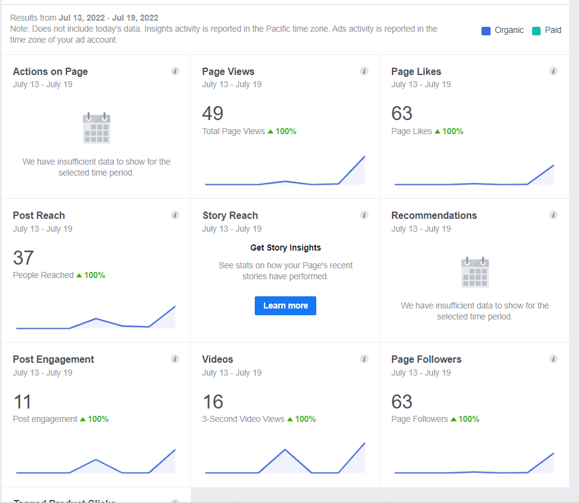579x503 pixels.
Task: Open the Page Likes card title
Action: click(x=416, y=72)
